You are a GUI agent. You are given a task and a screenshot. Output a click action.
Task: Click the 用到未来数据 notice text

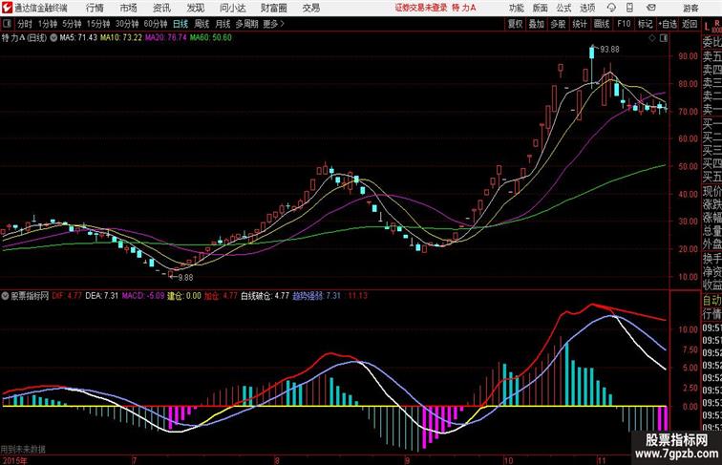click(x=23, y=449)
